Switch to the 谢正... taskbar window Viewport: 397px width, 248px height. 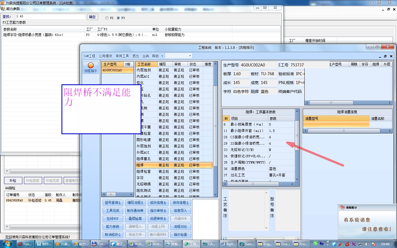118,244
